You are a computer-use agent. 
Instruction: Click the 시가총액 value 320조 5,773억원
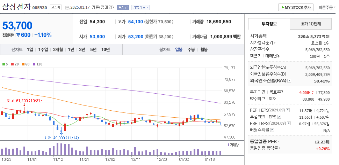(314, 37)
